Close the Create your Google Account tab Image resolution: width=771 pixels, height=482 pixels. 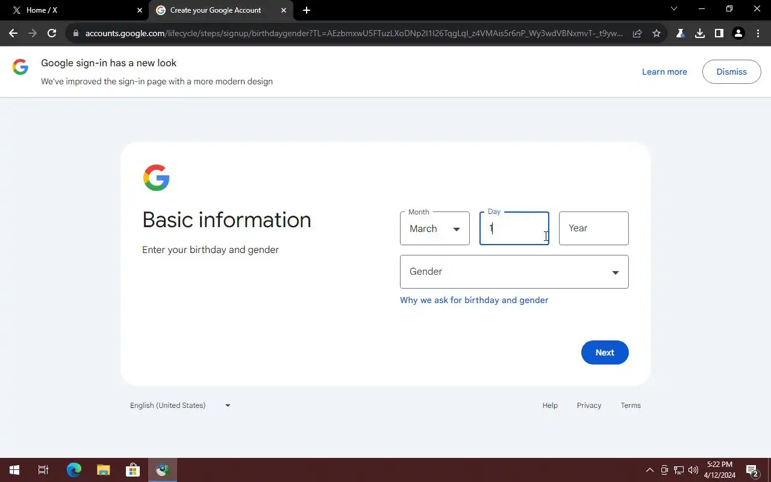[284, 10]
